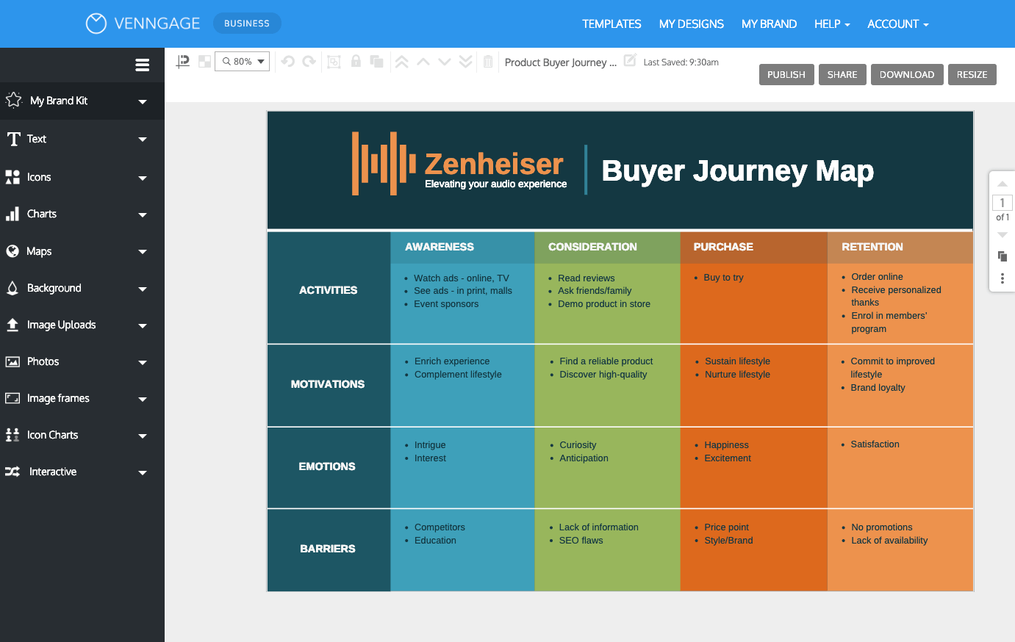
Task: Click the redo arrow
Action: click(x=309, y=62)
